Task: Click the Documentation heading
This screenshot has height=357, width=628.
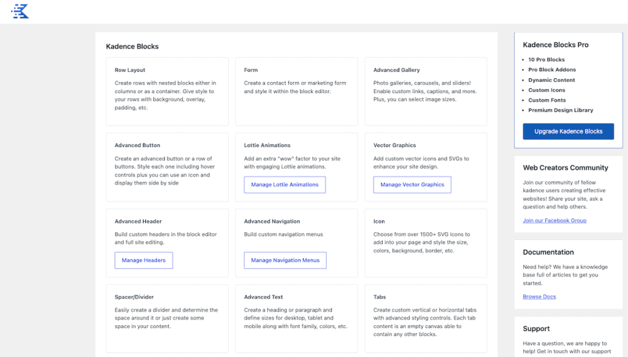Action: tap(548, 252)
